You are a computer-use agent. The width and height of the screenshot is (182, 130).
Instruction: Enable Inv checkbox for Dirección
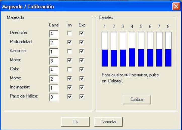click(69, 33)
